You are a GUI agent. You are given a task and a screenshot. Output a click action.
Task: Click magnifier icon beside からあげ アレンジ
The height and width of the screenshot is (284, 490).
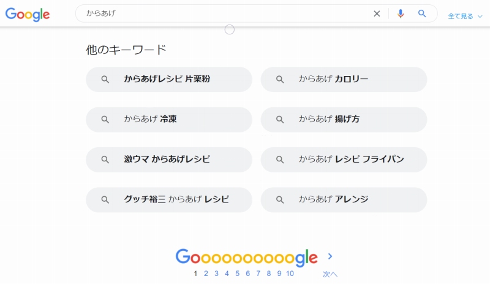[x=280, y=199]
